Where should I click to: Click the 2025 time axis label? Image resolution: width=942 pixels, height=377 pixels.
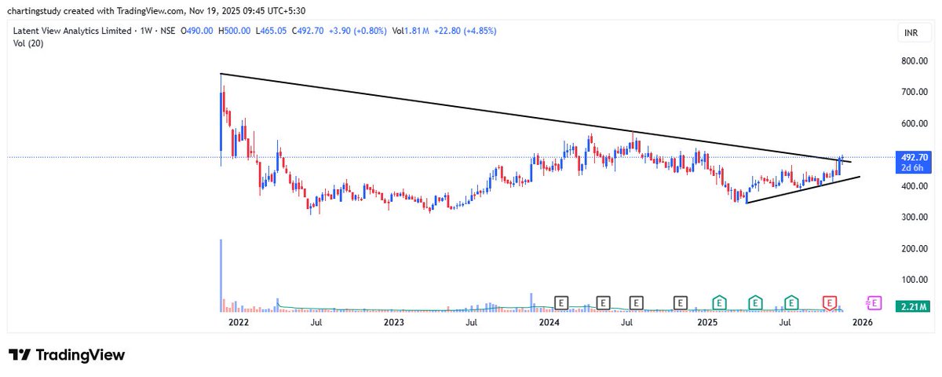(707, 322)
